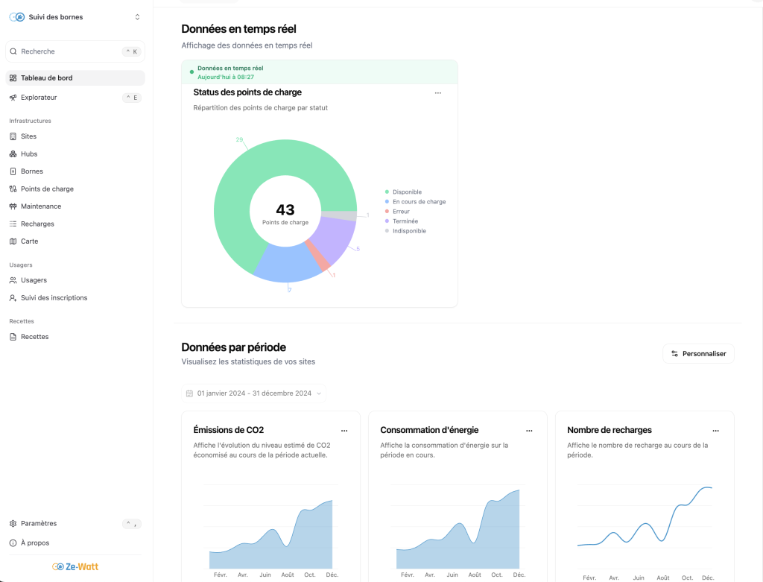Open options menu on Status des points de charge
763x582 pixels.
438,92
